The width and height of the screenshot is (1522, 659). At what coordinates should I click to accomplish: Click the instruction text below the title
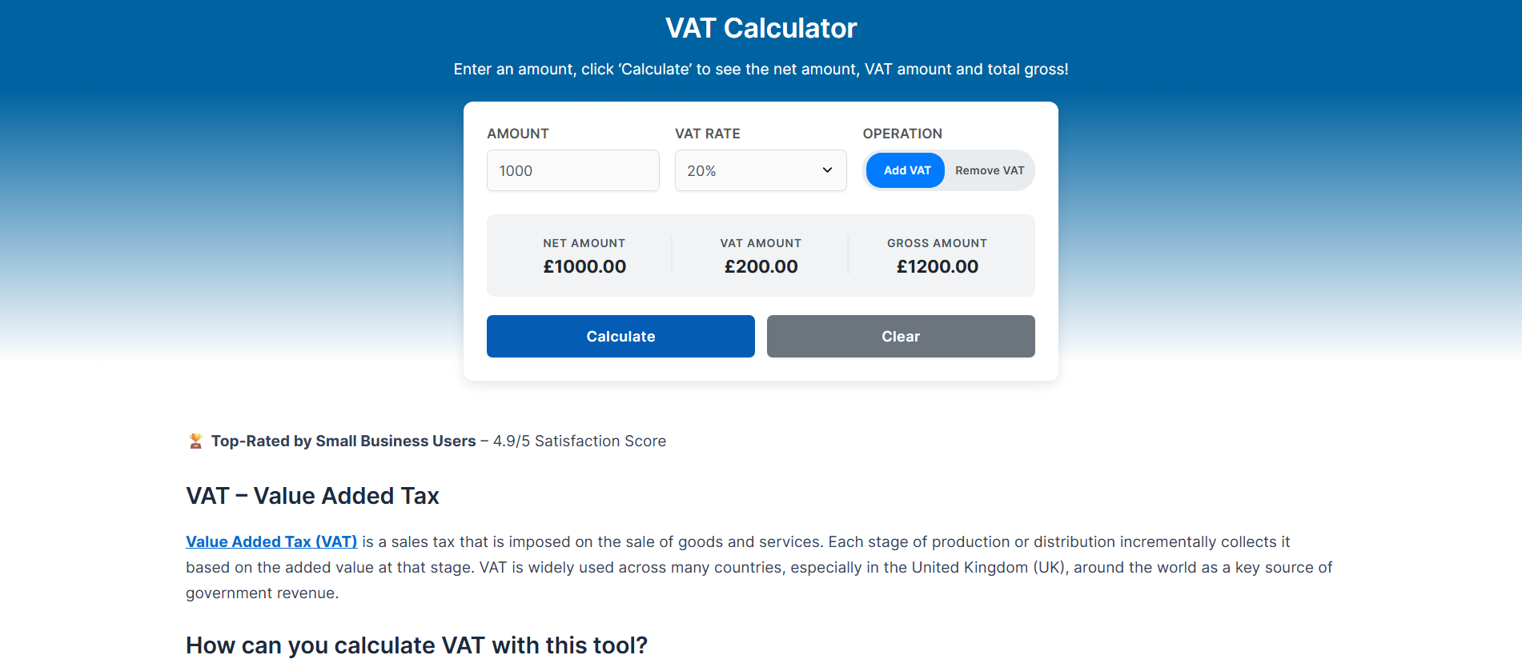click(760, 69)
